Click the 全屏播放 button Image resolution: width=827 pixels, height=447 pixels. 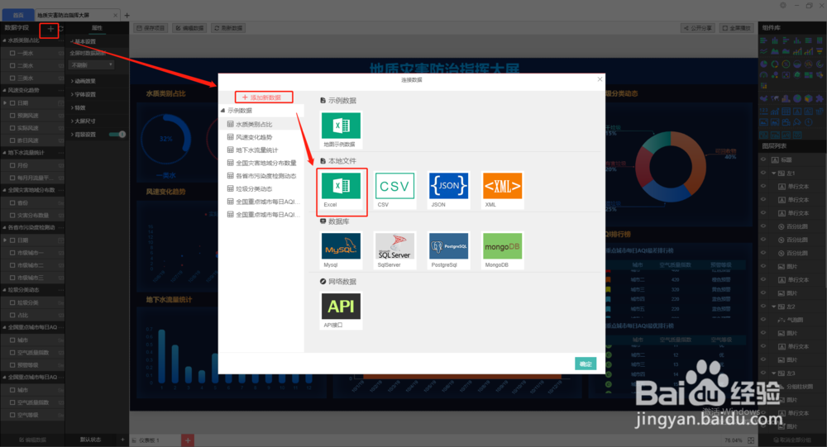(x=736, y=28)
